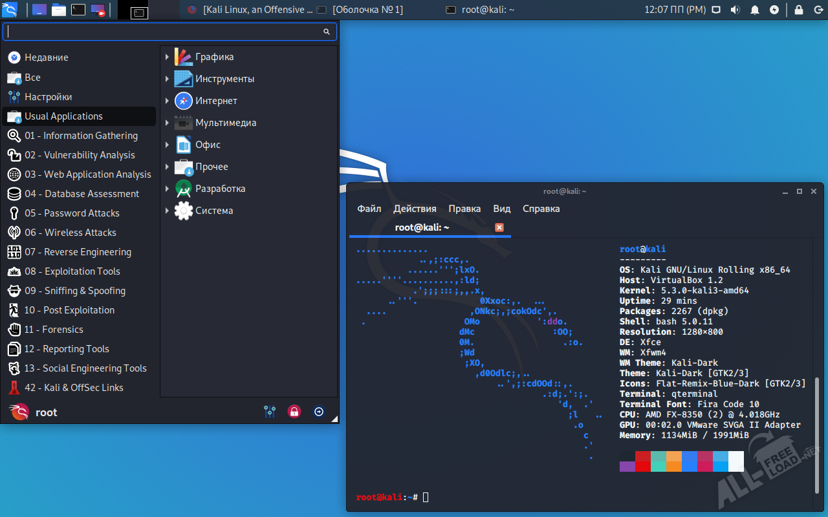Open the Файл menu in qterminal
Image resolution: width=828 pixels, height=517 pixels.
pyautogui.click(x=369, y=209)
